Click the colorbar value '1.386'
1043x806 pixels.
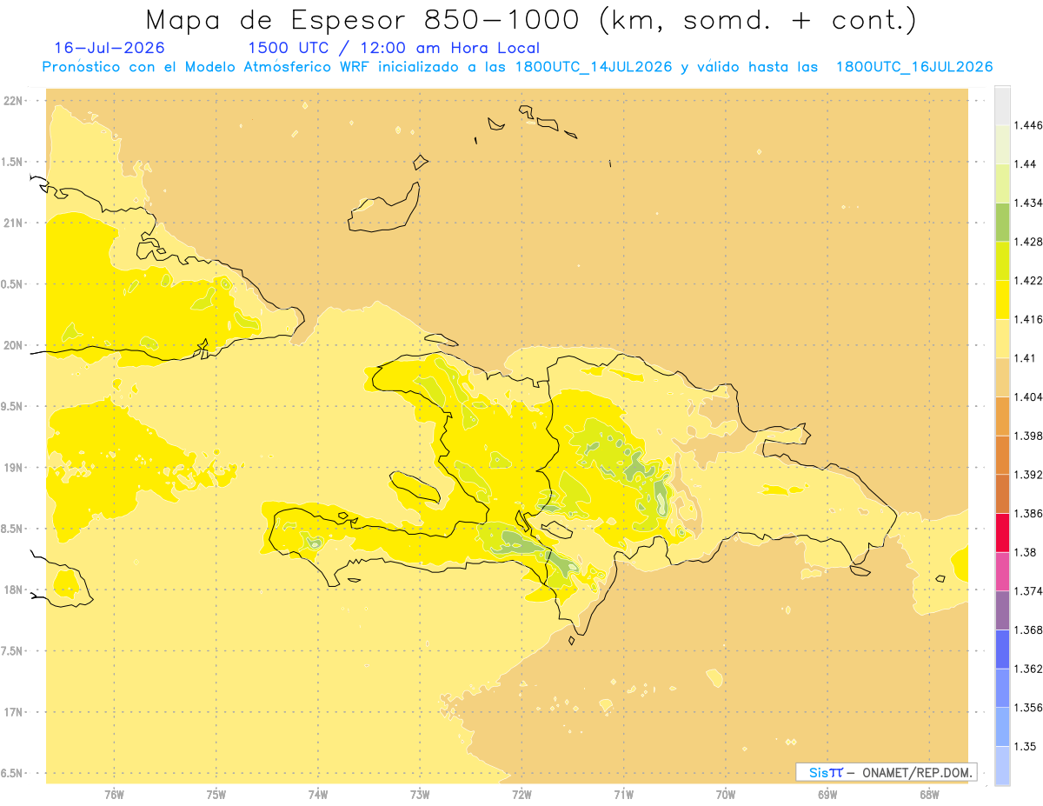tap(1027, 514)
